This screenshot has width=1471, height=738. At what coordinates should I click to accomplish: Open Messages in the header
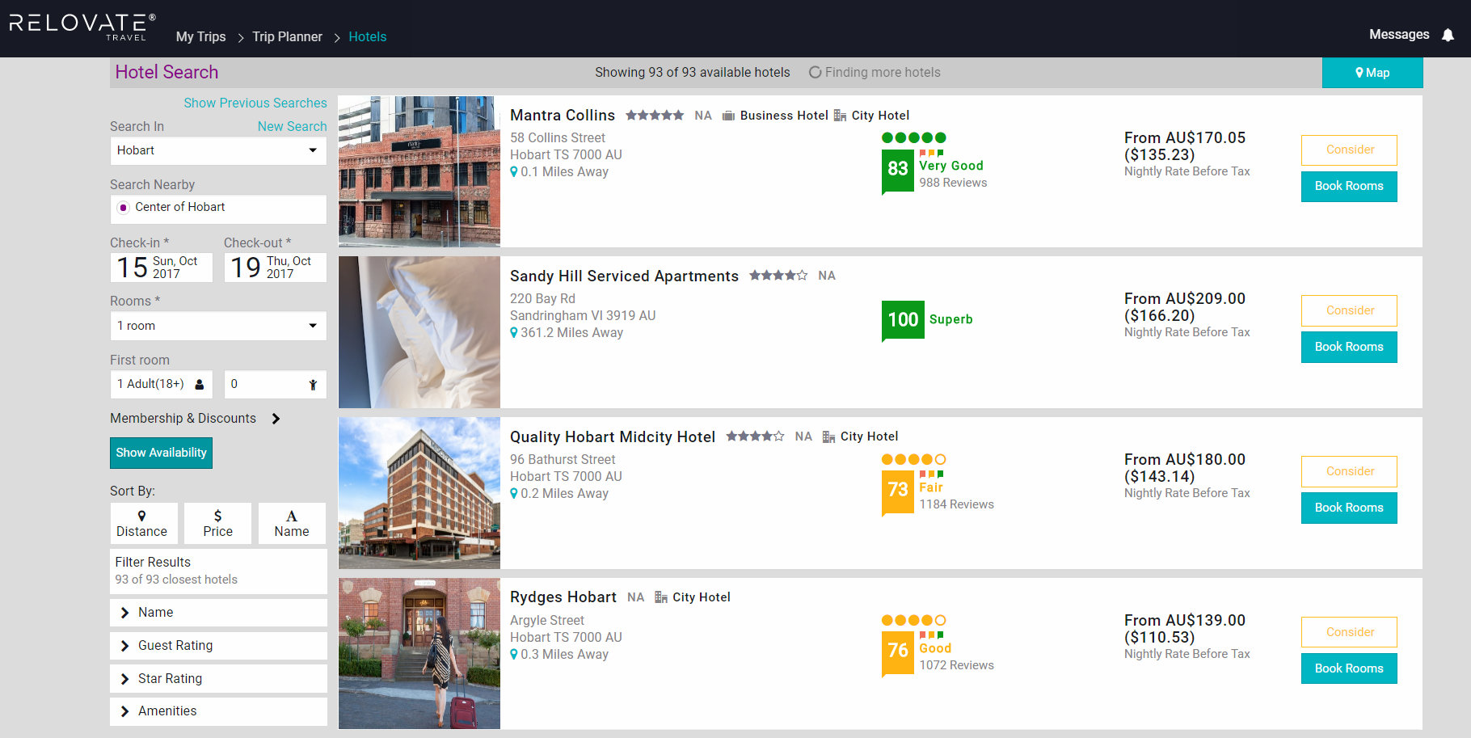click(1399, 35)
